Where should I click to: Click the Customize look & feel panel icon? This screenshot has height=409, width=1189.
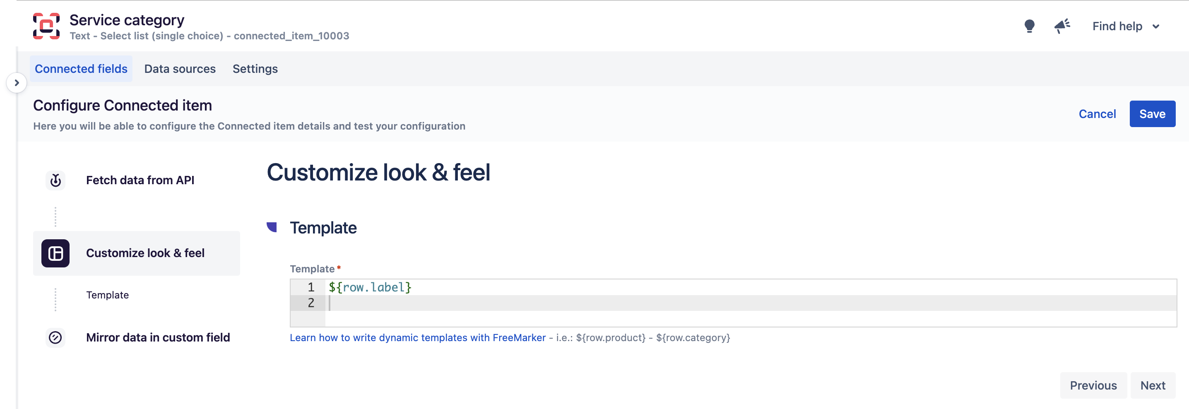55,253
